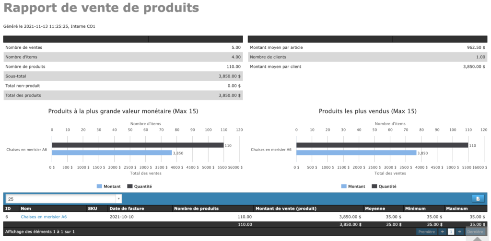This screenshot has width=491, height=241.
Task: Sort table by Nom column
Action: click(x=26, y=208)
